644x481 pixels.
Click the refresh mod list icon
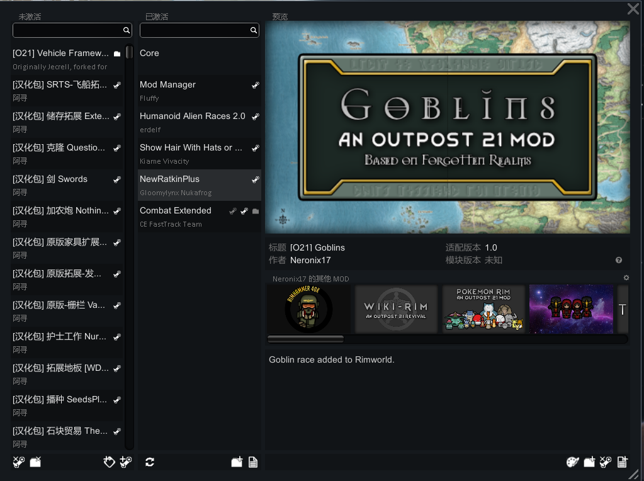coord(150,462)
